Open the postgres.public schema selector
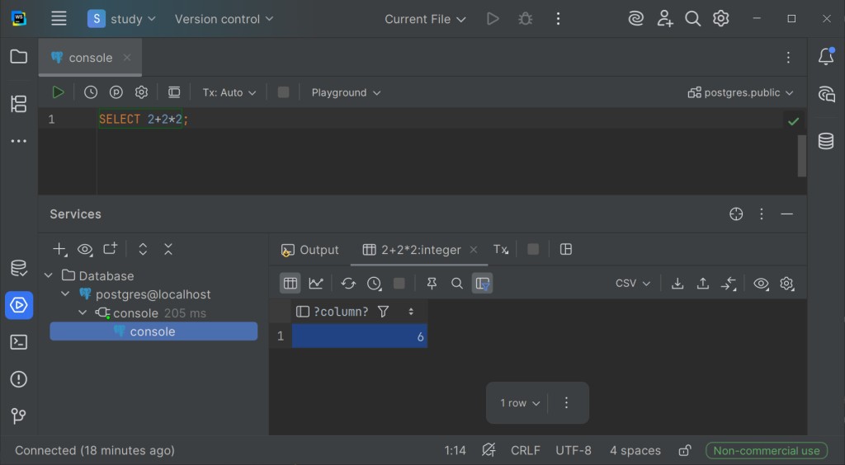Viewport: 845px width, 465px height. click(x=741, y=92)
